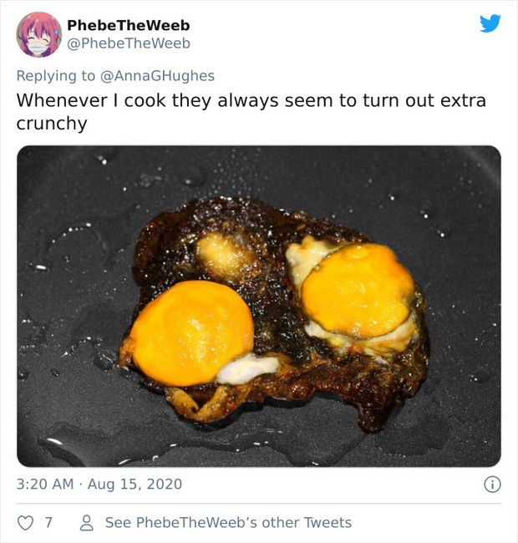The width and height of the screenshot is (518, 543).
Task: Click the "Replying to" label
Action: point(55,76)
